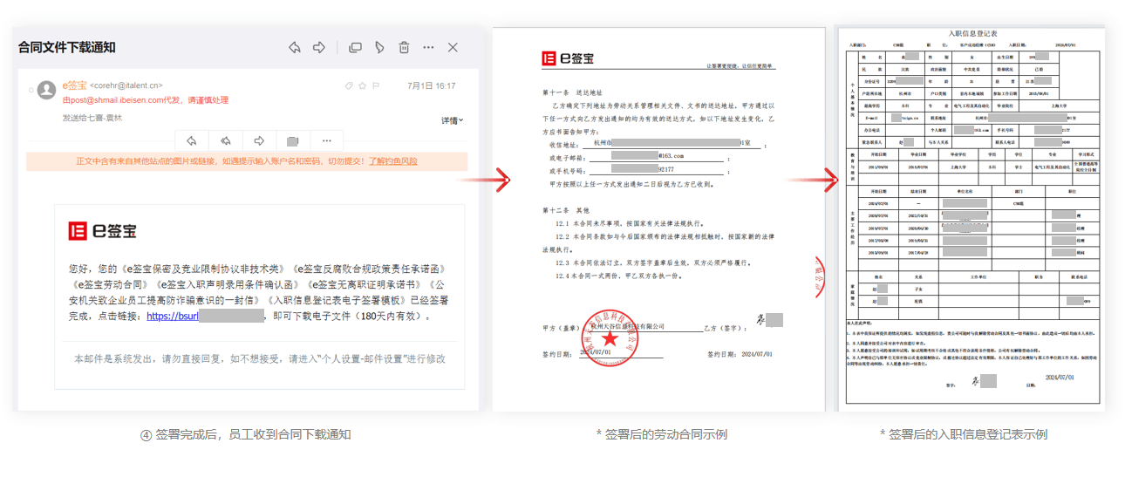The width and height of the screenshot is (1125, 477).
Task: Click the tag label icon in header toolbar
Action: point(379,47)
